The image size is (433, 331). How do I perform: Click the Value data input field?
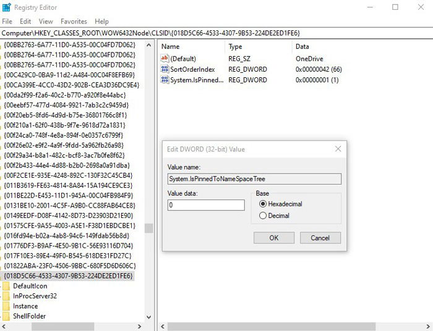pyautogui.click(x=206, y=205)
